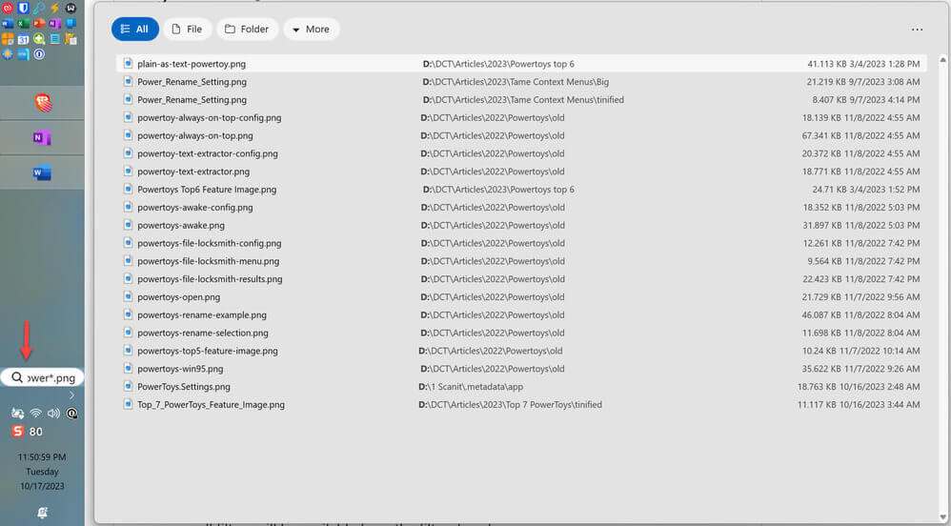Image resolution: width=951 pixels, height=526 pixels.
Task: Select the plain-as-text-powertoy.png result
Action: (x=521, y=64)
